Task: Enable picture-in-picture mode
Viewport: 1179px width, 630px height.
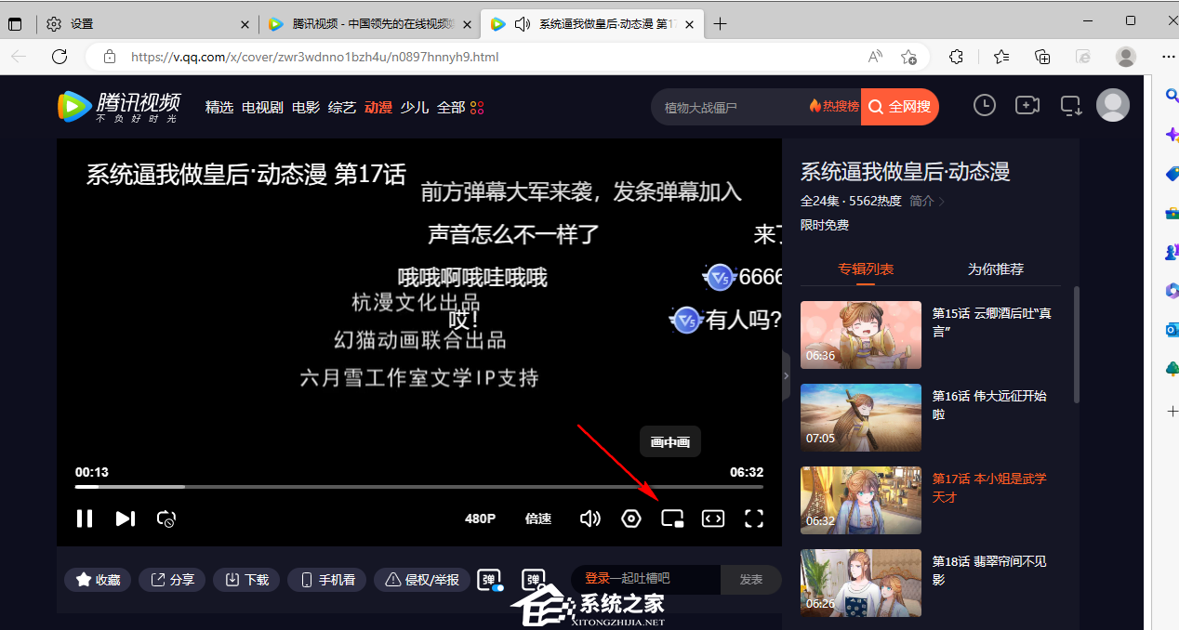Action: click(672, 518)
